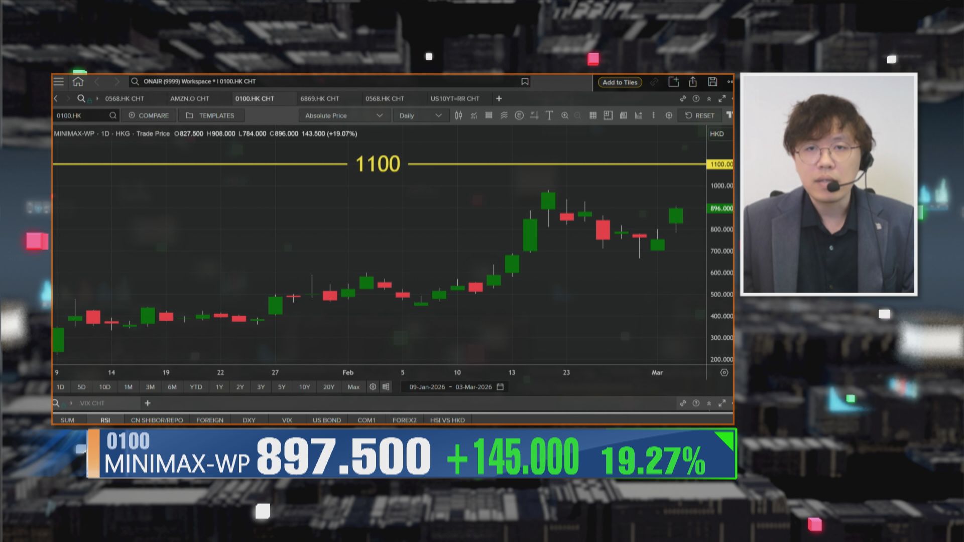Select the YTD time range

(196, 387)
